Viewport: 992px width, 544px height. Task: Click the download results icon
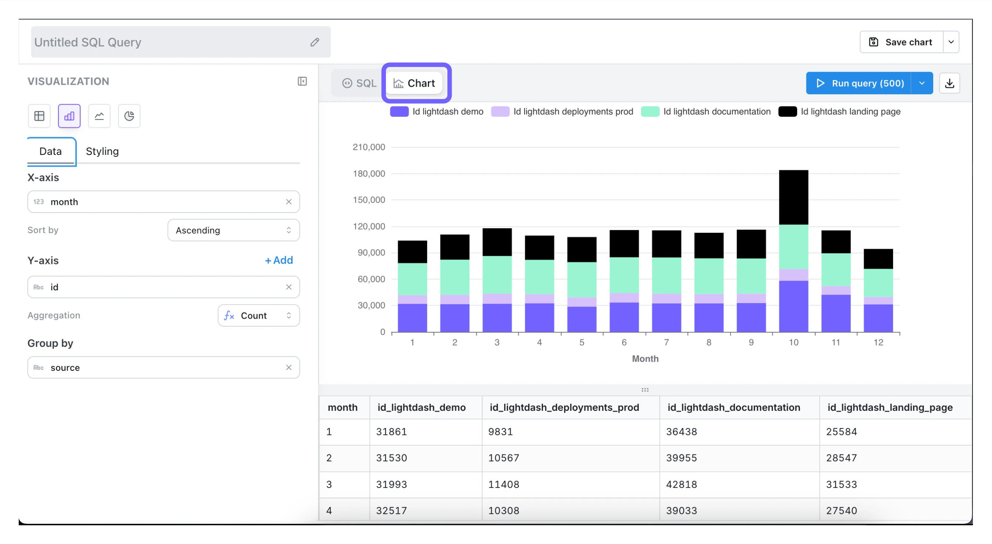[x=949, y=83]
